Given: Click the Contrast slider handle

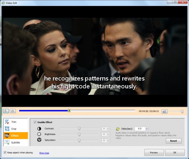Looking at the screenshot, I should click(x=79, y=129).
